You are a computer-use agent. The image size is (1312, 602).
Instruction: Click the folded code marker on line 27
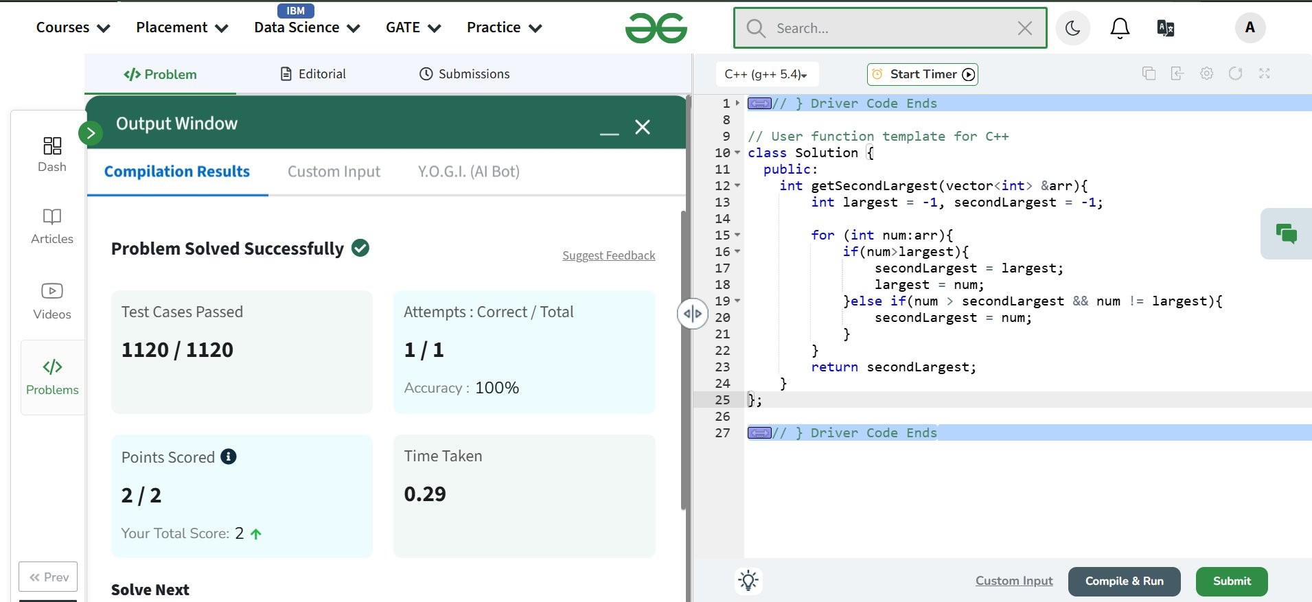[759, 433]
